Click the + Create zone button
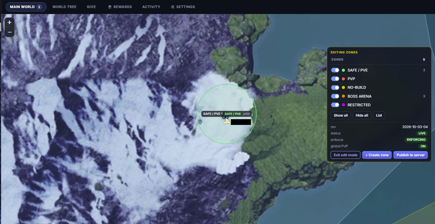 point(377,155)
